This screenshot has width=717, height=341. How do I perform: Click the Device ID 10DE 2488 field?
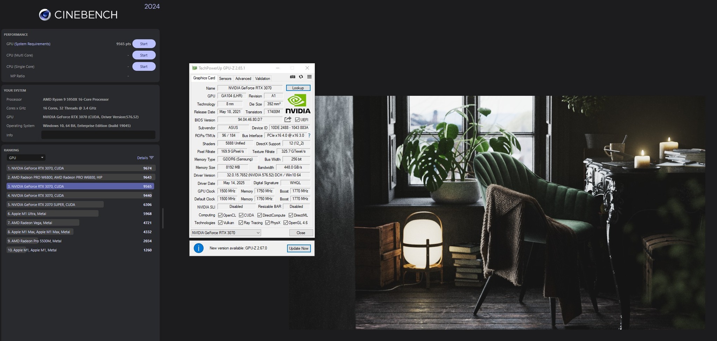tap(290, 128)
